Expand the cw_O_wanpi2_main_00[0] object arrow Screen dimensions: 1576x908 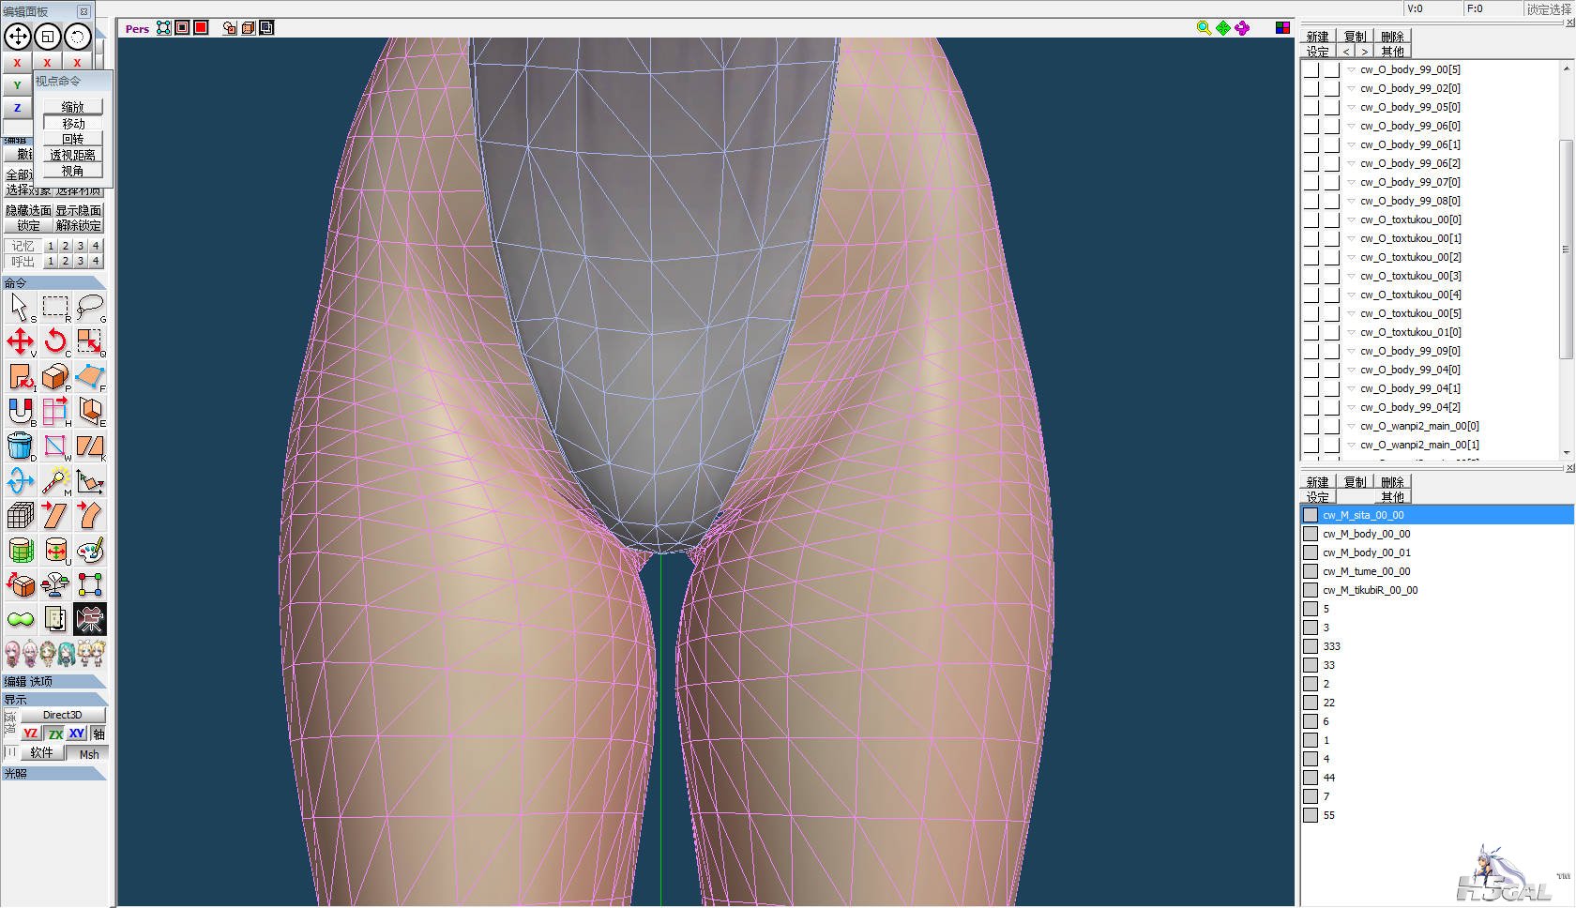click(x=1351, y=426)
